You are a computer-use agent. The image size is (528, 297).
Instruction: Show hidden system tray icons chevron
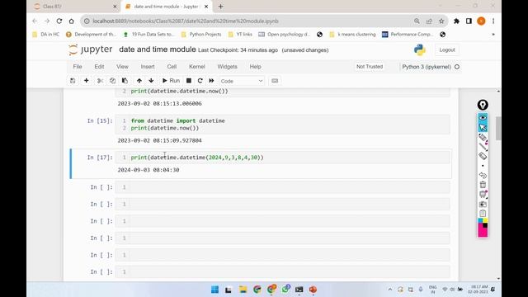click(x=390, y=290)
